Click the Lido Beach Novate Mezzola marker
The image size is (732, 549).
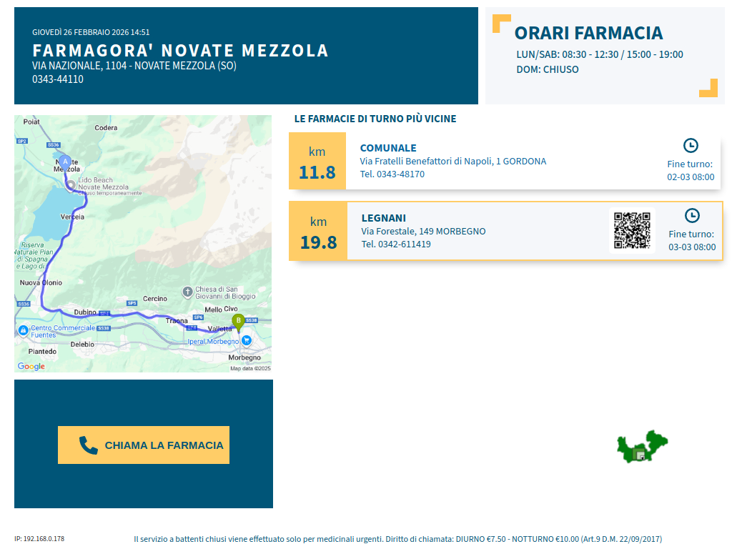71,186
